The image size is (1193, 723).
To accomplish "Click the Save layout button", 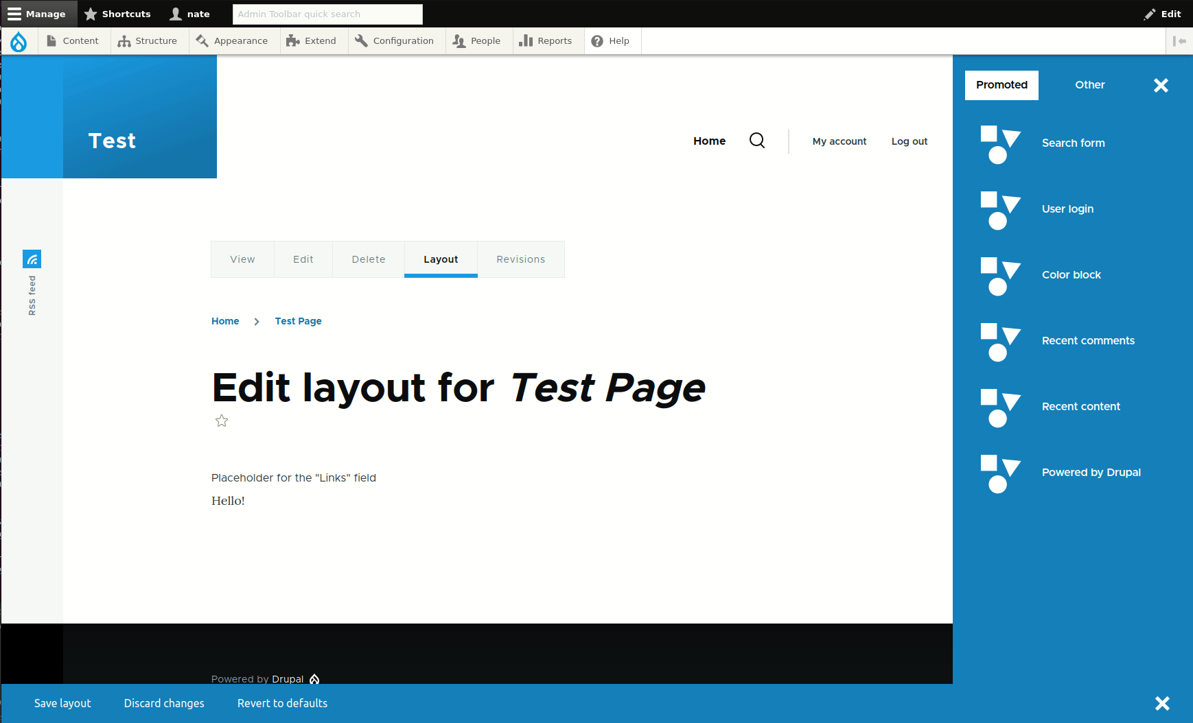I will (x=62, y=703).
